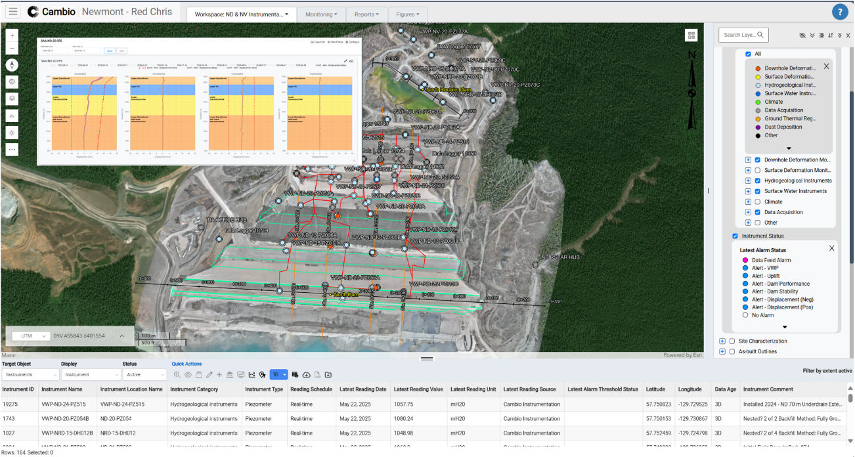The width and height of the screenshot is (855, 457).
Task: Uncheck the Hydrogeological Instruments layer
Action: tap(758, 181)
